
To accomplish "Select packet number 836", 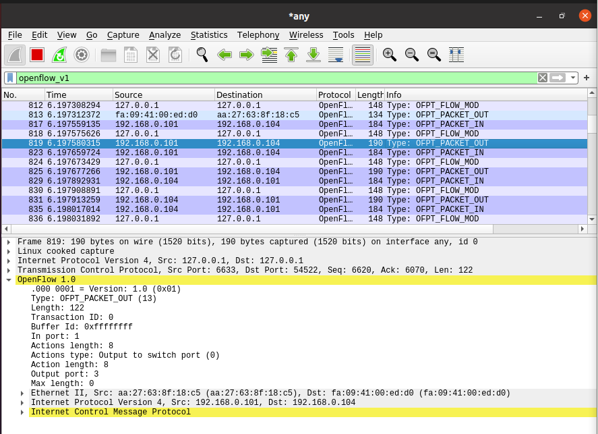I will tap(295, 219).
